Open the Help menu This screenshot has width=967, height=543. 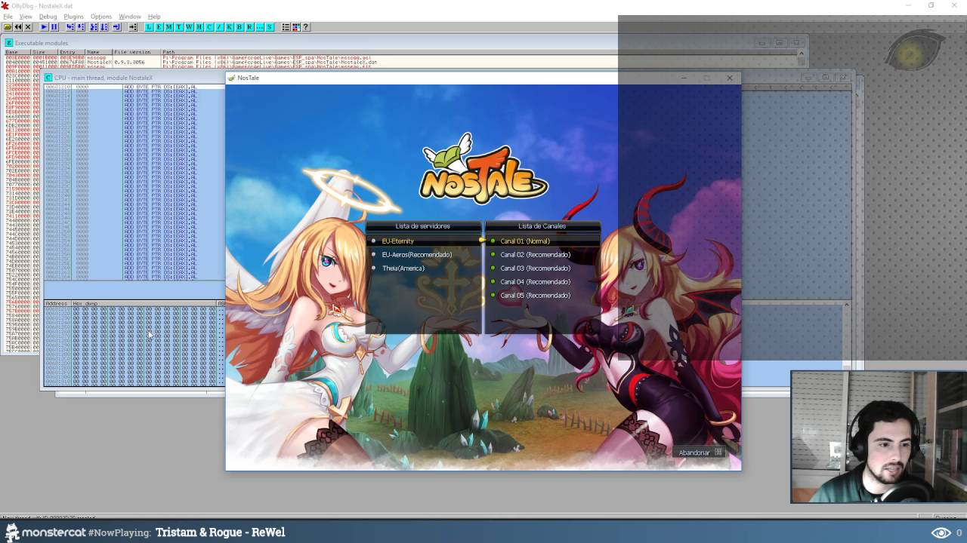pos(154,17)
